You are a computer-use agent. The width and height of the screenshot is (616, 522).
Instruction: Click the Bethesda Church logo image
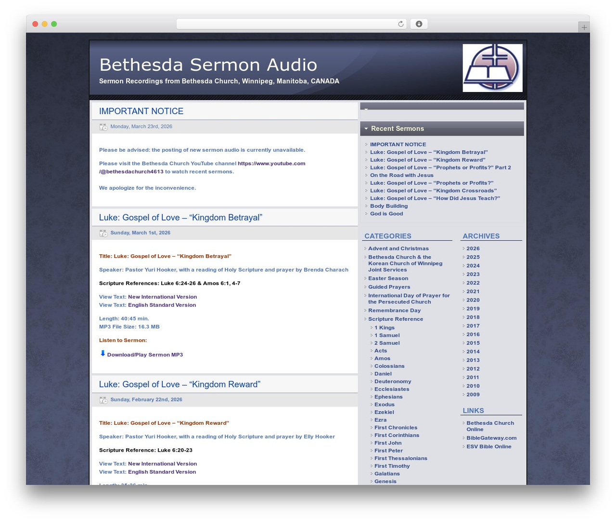[492, 68]
